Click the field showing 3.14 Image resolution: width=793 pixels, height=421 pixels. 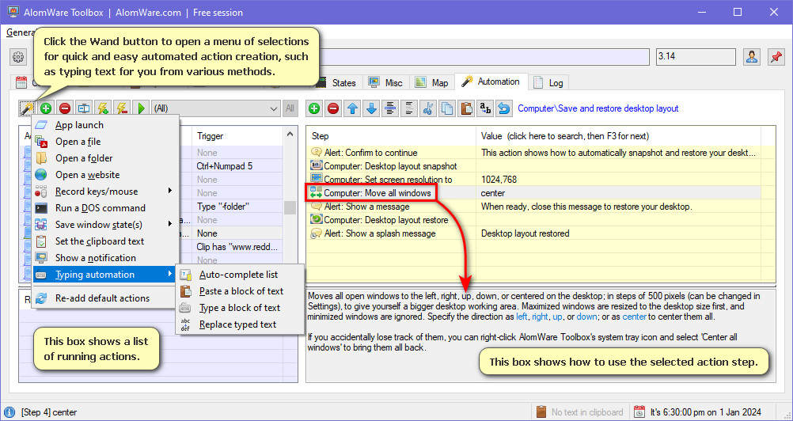pyautogui.click(x=696, y=57)
